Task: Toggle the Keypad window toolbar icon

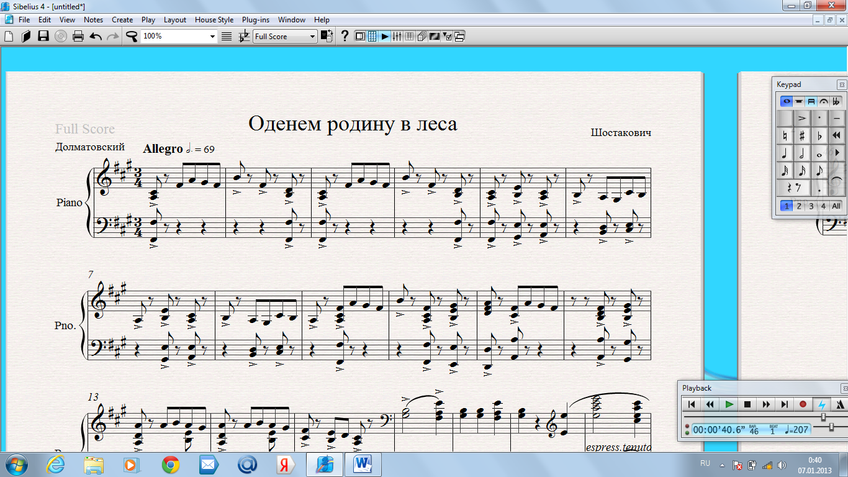Action: [x=372, y=36]
